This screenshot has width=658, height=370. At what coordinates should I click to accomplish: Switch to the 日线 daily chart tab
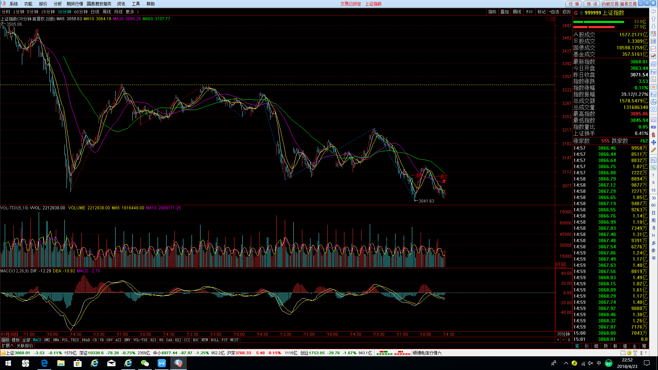point(95,12)
